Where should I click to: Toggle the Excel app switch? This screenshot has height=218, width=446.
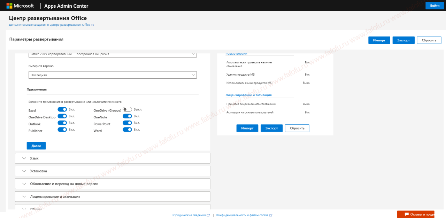(x=62, y=109)
